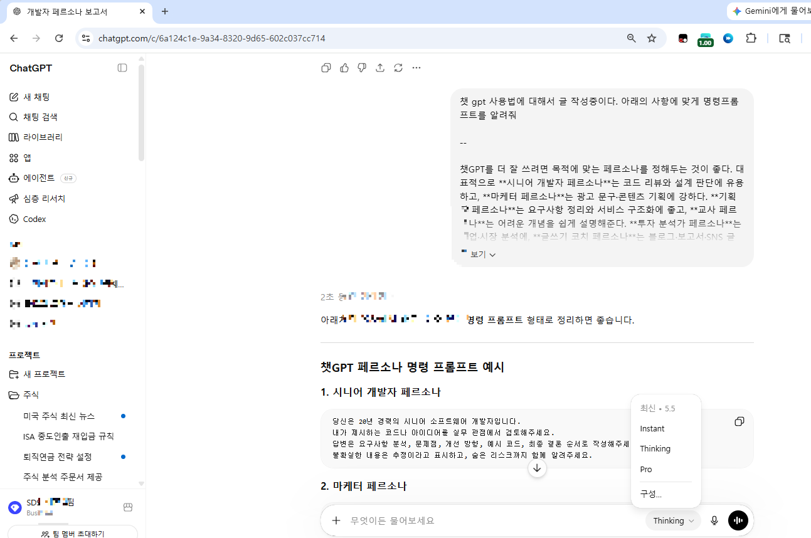Click the Gemini에게 물어보기 button
Viewport: 811px width, 538px height.
[769, 11]
